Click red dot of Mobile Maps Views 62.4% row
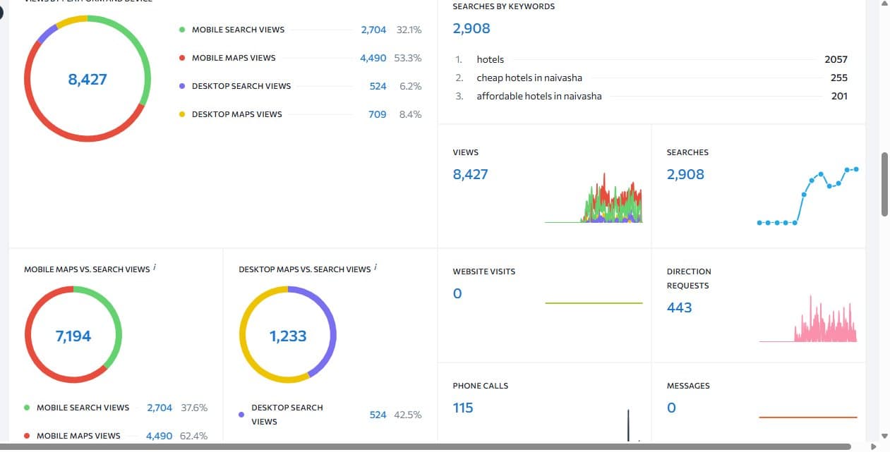The image size is (890, 452). [x=27, y=436]
